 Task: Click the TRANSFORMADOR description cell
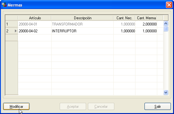click(83, 24)
